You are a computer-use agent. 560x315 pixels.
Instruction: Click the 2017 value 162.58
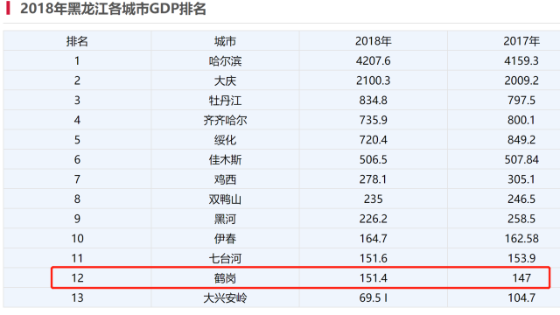521,238
